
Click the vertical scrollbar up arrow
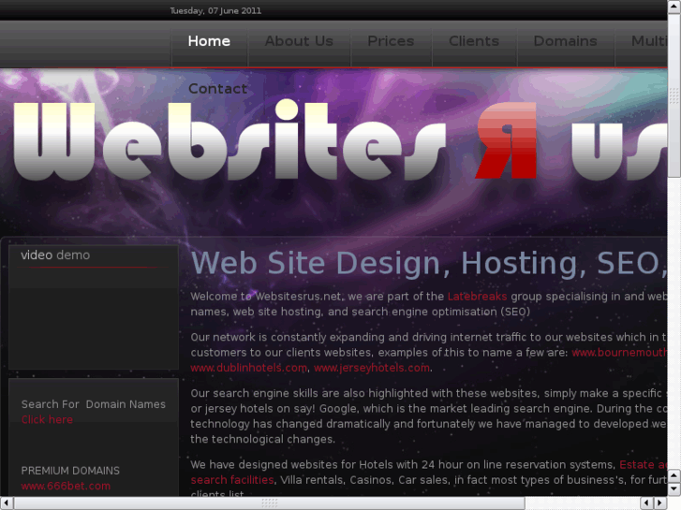[674, 6]
